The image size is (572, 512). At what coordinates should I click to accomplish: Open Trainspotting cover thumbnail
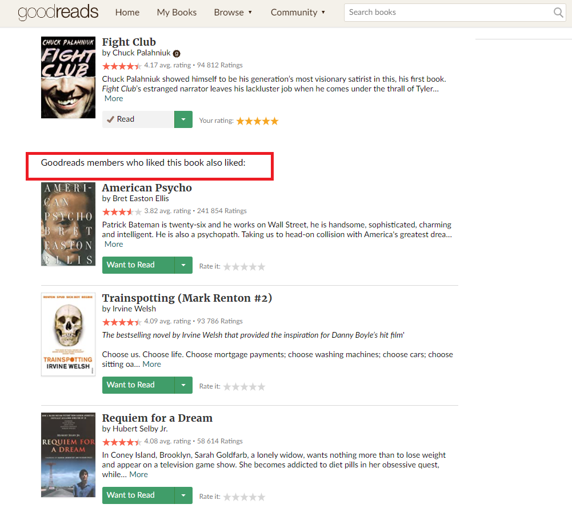68,334
